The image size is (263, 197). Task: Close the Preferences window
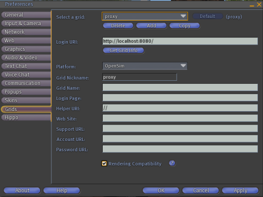(259, 5)
